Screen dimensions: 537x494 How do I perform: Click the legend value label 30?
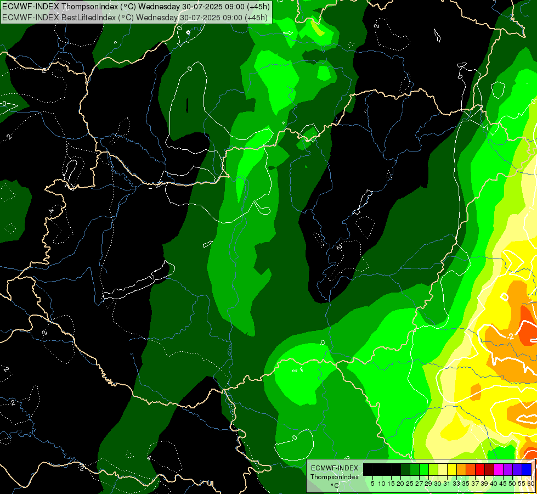click(x=438, y=484)
